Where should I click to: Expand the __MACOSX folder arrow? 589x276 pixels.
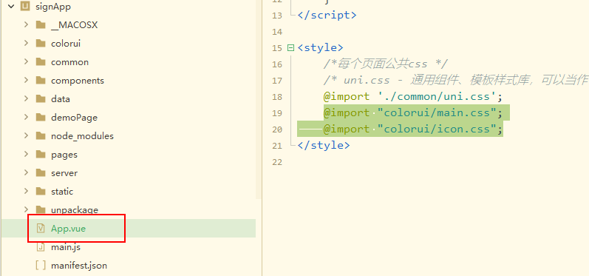(26, 24)
